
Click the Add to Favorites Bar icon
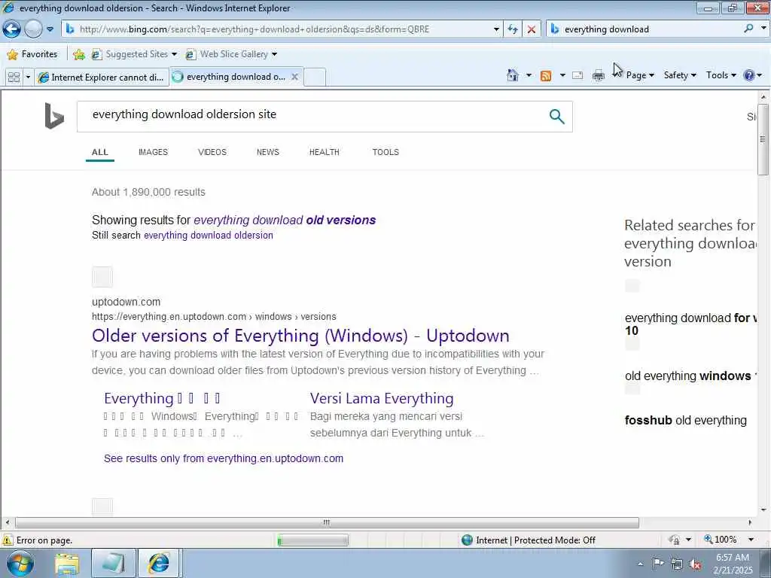78,54
